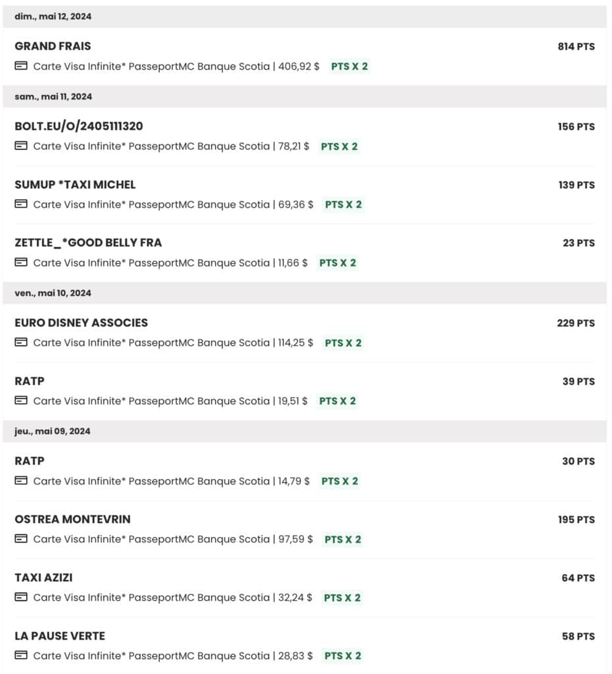This screenshot has width=612, height=674.
Task: Click the card icon under TAXI AZIZI
Action: pos(21,598)
